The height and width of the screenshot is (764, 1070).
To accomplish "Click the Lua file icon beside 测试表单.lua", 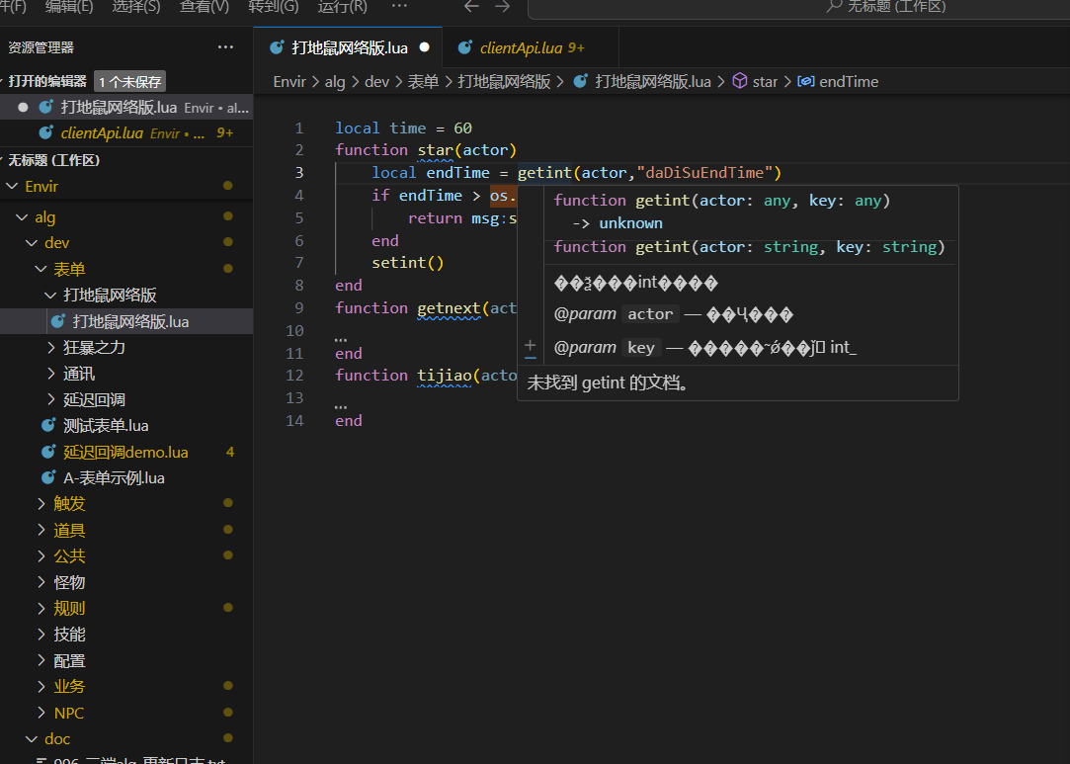I will coord(47,425).
